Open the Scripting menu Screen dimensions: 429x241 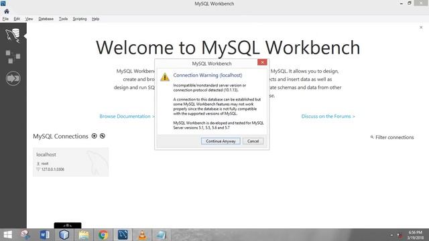[80, 19]
